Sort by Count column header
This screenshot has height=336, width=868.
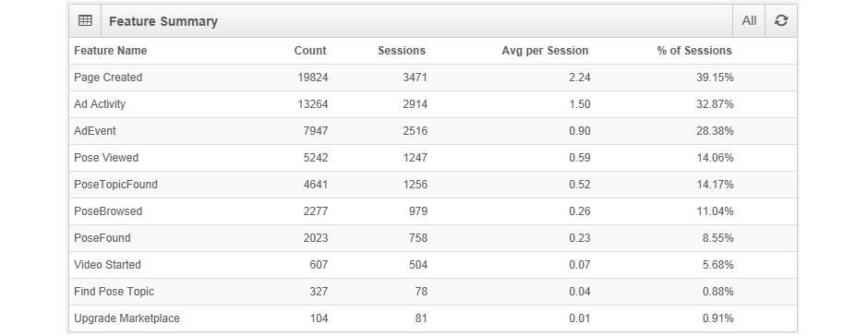[310, 51]
